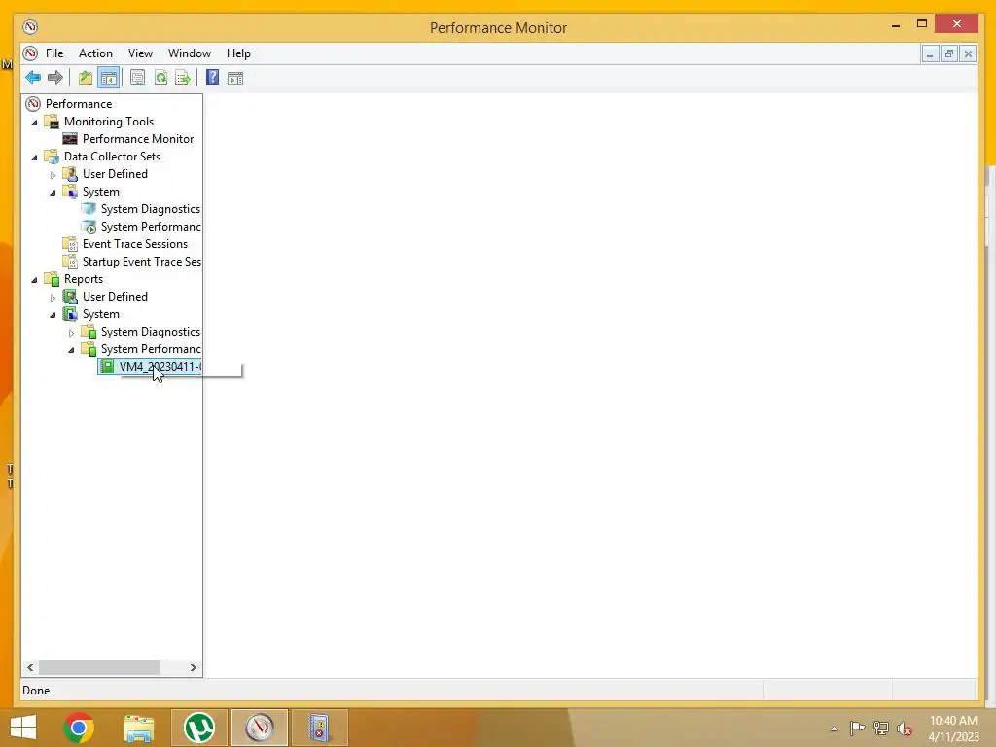996x747 pixels.
Task: Select System under Reports
Action: click(x=100, y=314)
